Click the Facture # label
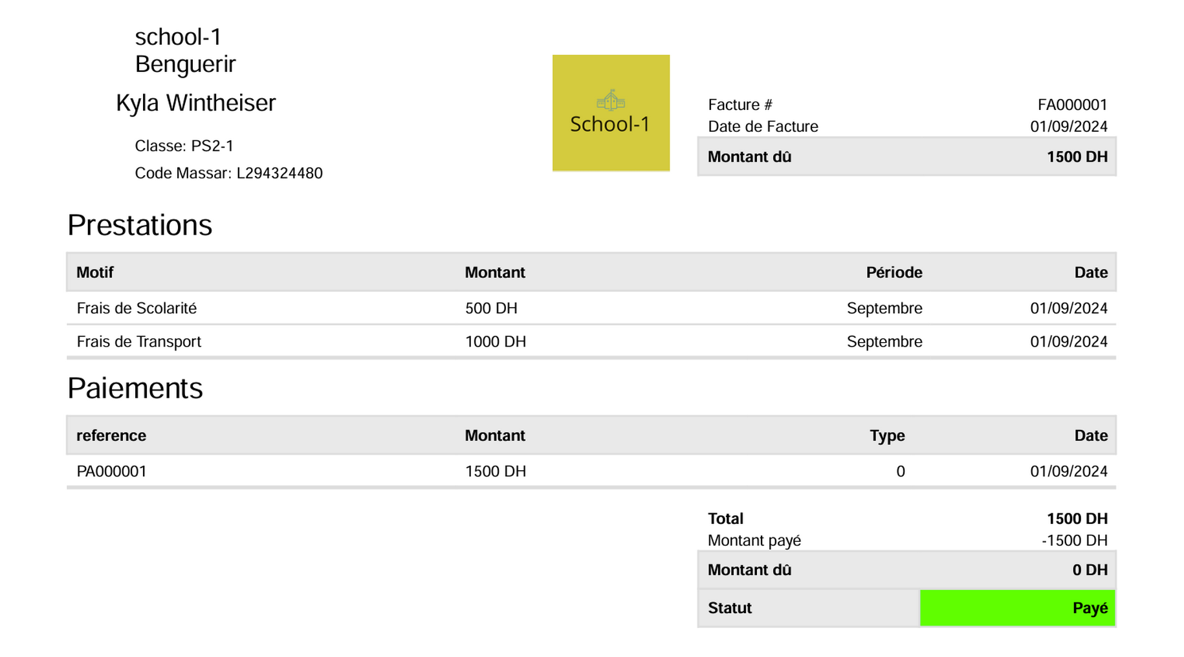Screen dimensions: 1184x657 [x=740, y=105]
